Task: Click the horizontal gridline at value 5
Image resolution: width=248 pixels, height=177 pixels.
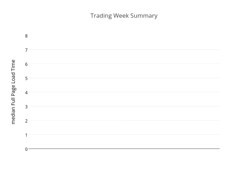Action: (124, 78)
